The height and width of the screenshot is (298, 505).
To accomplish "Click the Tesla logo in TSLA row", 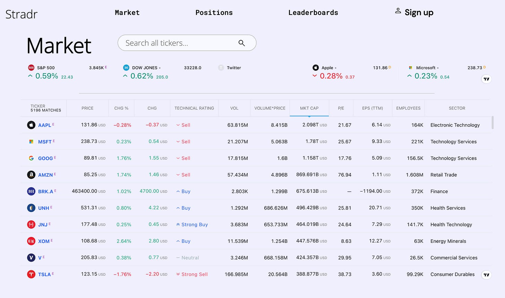I will tap(31, 274).
